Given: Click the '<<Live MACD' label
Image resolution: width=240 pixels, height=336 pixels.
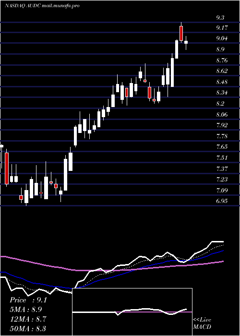Looking at the screenshot, I should click(202, 324).
